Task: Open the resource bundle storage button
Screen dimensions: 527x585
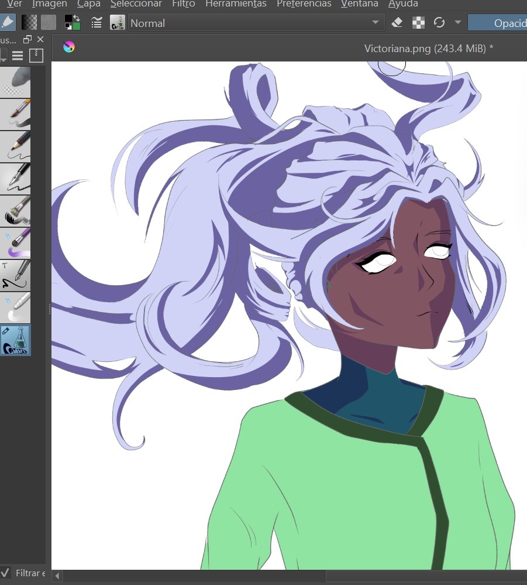Action: click(x=36, y=56)
